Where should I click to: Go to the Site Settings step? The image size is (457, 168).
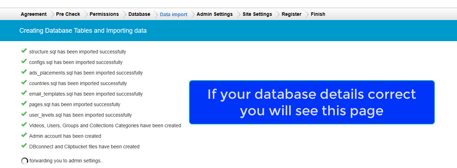[x=257, y=14]
